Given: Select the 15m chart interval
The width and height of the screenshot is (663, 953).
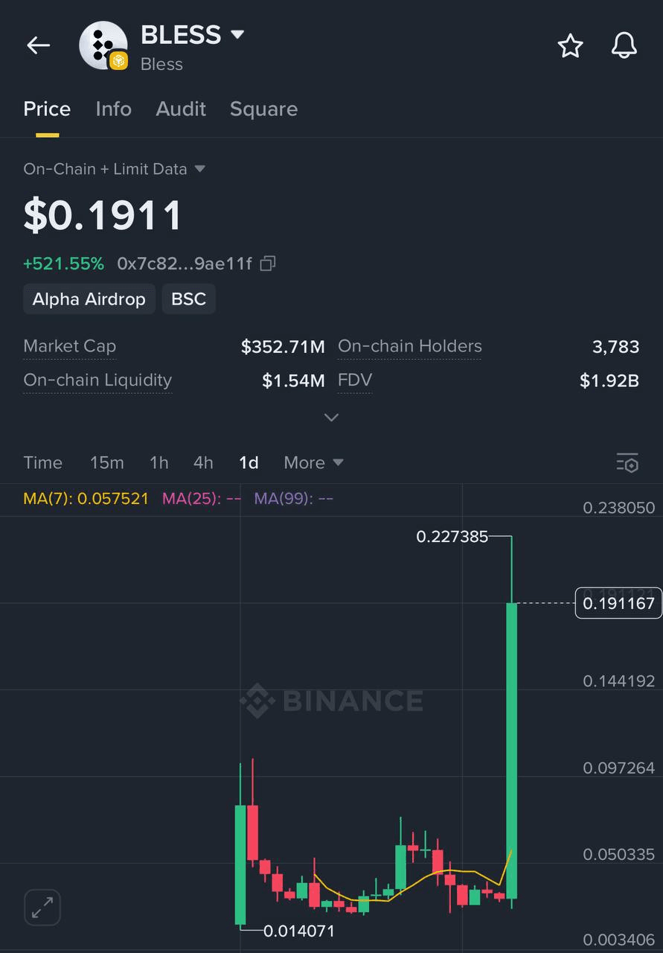Looking at the screenshot, I should tap(106, 462).
